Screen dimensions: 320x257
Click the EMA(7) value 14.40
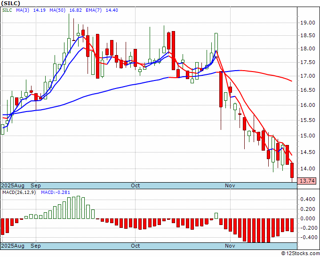[x=112, y=10]
